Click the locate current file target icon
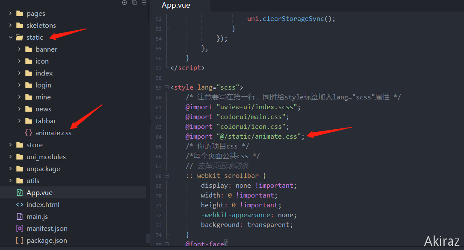 [124, 3]
